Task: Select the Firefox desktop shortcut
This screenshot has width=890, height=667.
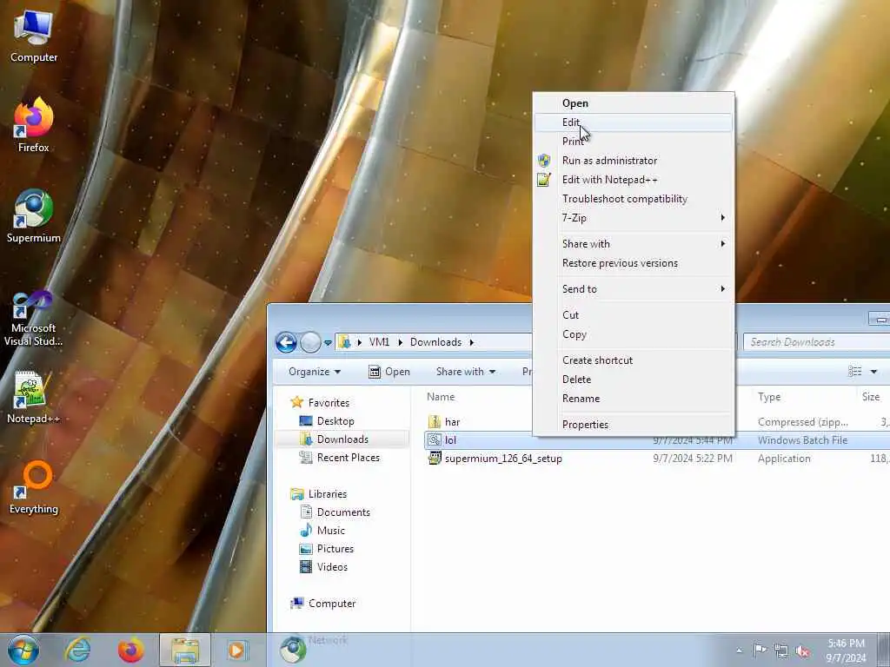Action: point(34,125)
